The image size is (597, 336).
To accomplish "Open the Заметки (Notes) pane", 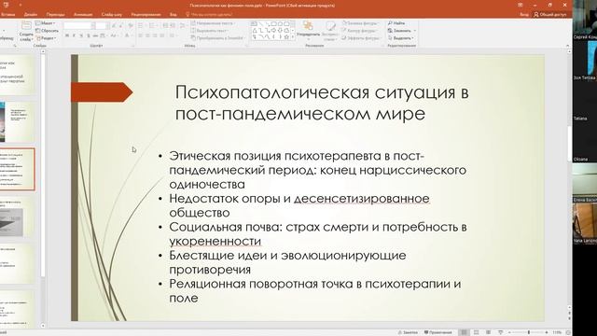I will [x=408, y=332].
